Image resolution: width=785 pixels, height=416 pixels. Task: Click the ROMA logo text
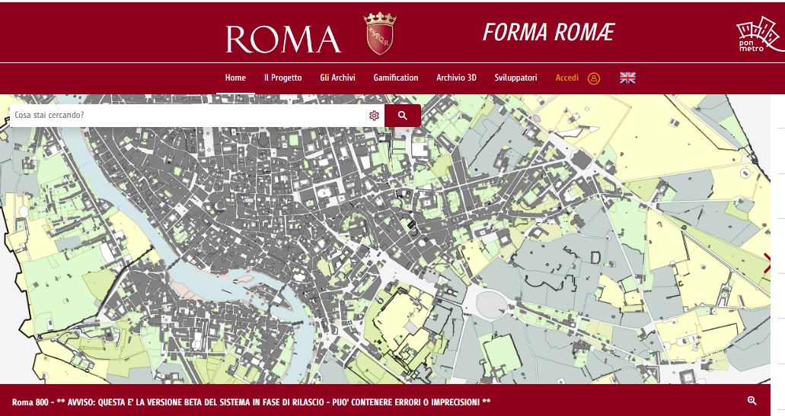pyautogui.click(x=283, y=39)
